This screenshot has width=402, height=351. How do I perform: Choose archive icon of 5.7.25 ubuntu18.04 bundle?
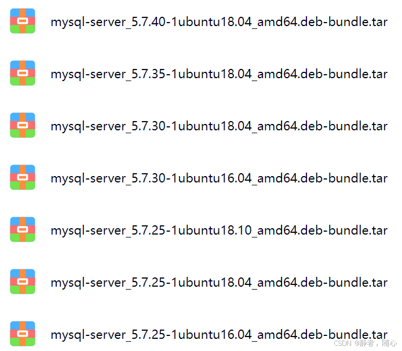pyautogui.click(x=23, y=281)
